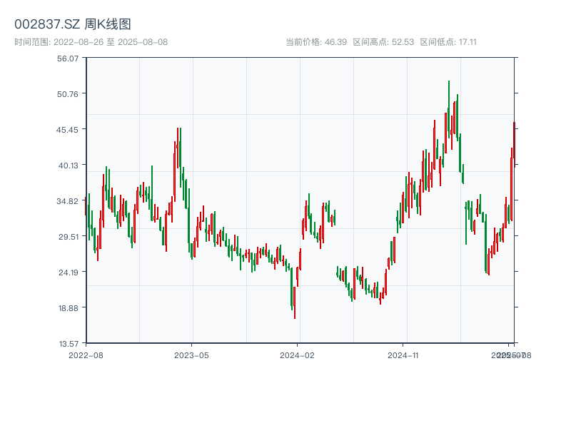571x428 pixels.
Task: Click the y-axis label 18.88
Action: (69, 308)
